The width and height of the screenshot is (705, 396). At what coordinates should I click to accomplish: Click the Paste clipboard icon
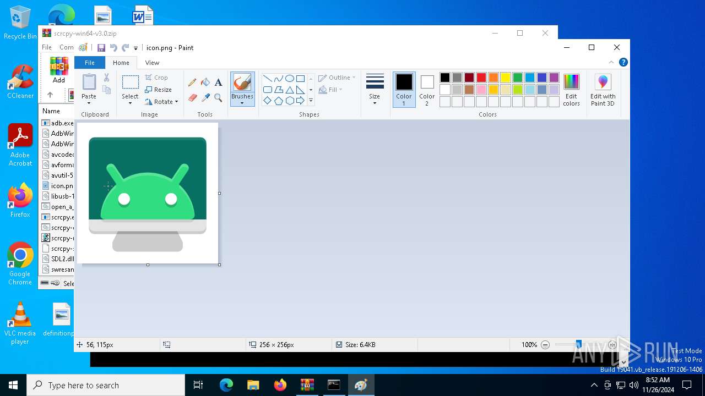tap(89, 82)
